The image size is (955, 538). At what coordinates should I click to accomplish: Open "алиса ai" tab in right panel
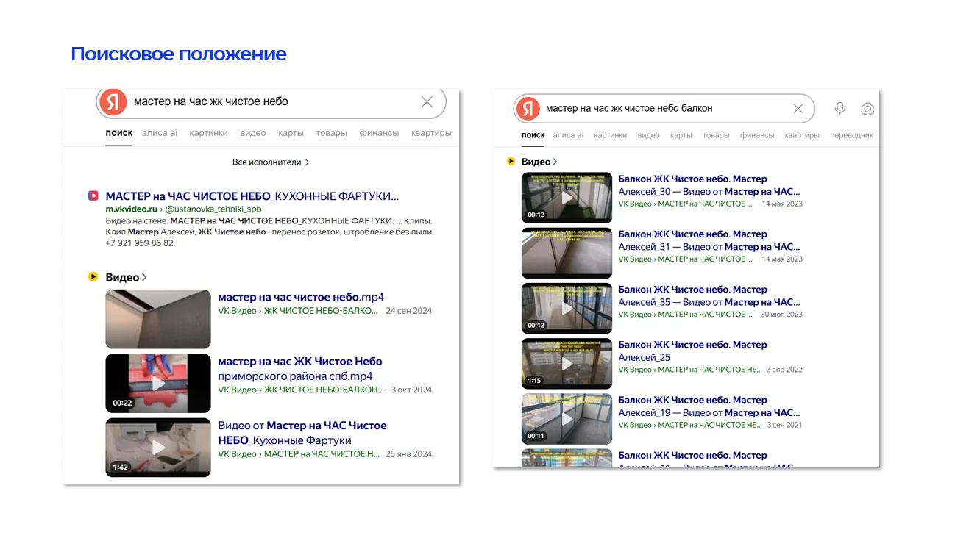coord(568,135)
